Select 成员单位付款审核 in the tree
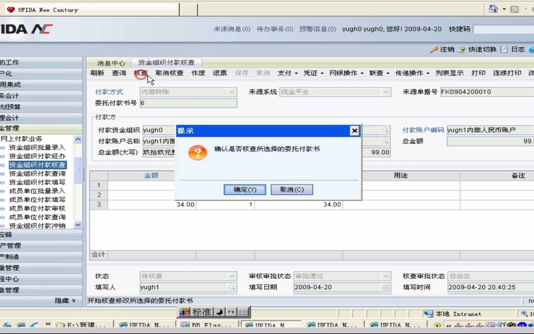The height and width of the screenshot is (334, 534). tap(37, 208)
